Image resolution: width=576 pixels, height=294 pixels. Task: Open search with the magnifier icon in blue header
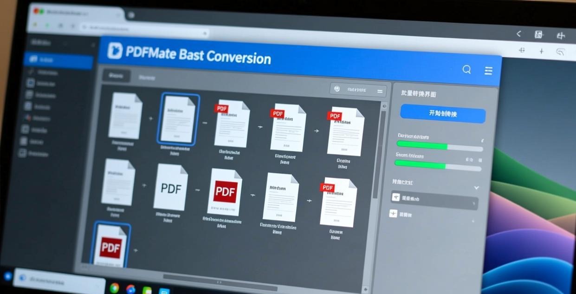(x=466, y=70)
